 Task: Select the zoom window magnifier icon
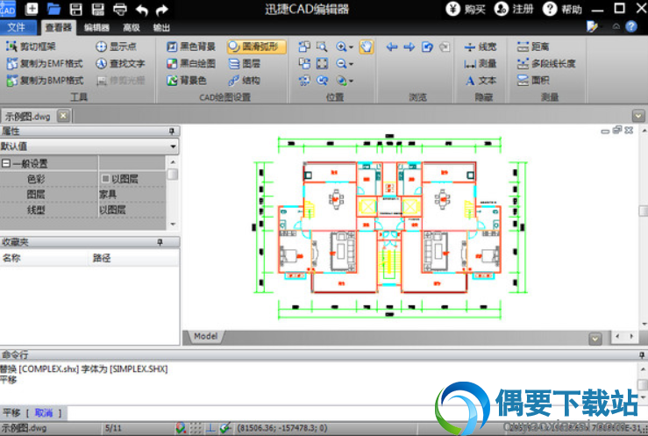coord(322,46)
